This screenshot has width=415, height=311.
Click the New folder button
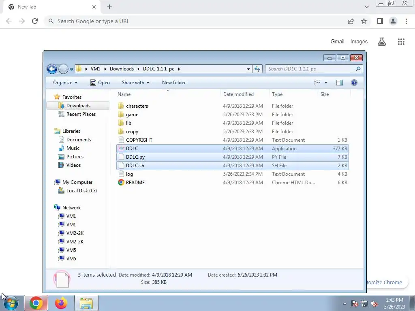click(174, 83)
